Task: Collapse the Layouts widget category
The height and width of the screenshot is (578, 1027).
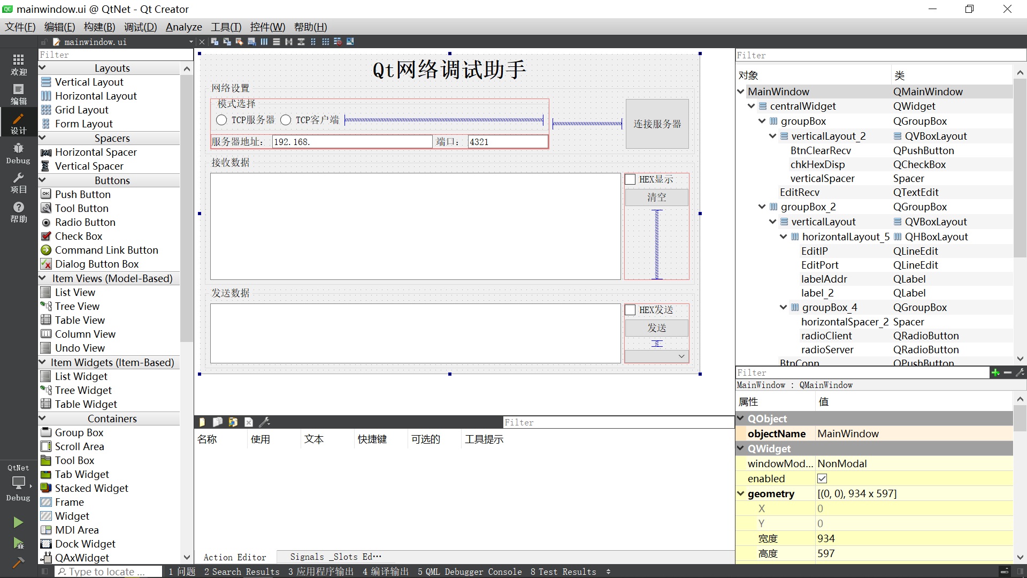Action: [x=43, y=68]
